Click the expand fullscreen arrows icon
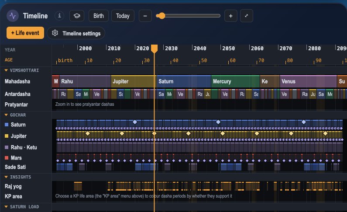 pyautogui.click(x=246, y=16)
